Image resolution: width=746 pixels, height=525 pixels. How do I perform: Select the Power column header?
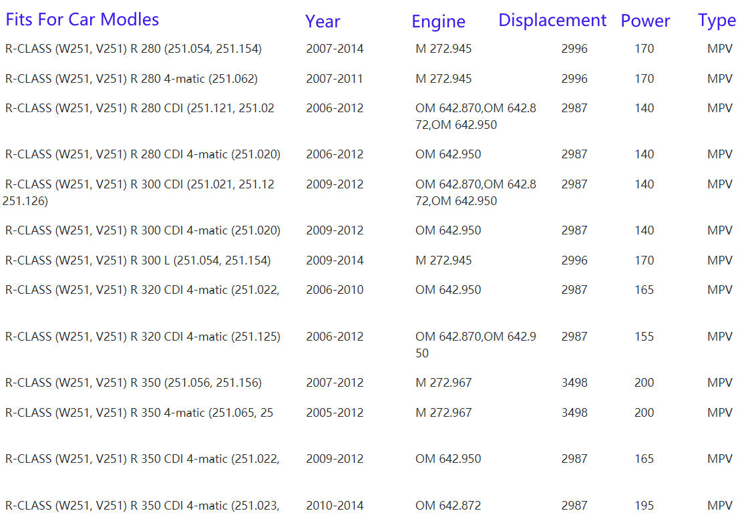pos(645,21)
